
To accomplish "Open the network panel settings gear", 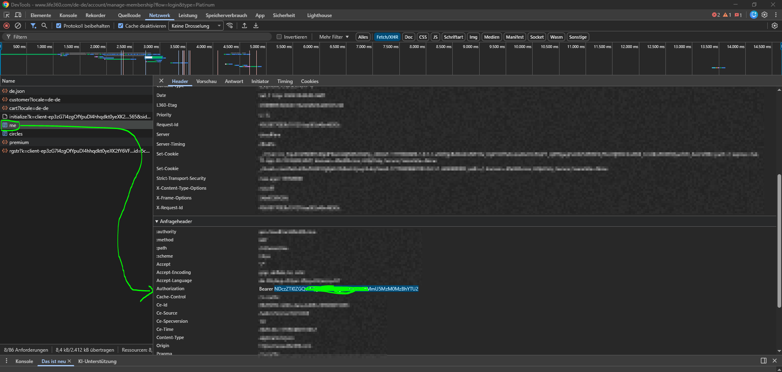I will [775, 26].
